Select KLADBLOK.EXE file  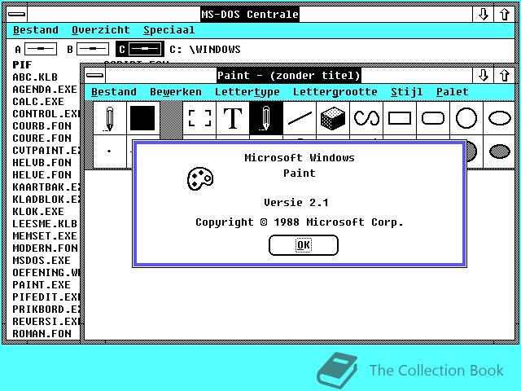pyautogui.click(x=46, y=199)
